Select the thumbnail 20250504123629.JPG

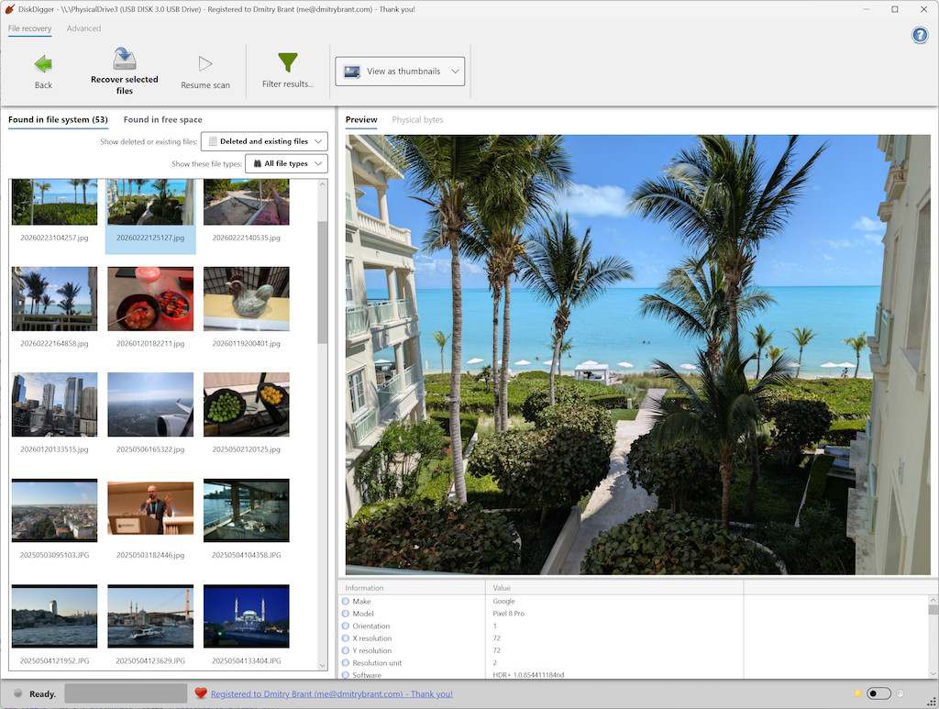click(x=149, y=615)
